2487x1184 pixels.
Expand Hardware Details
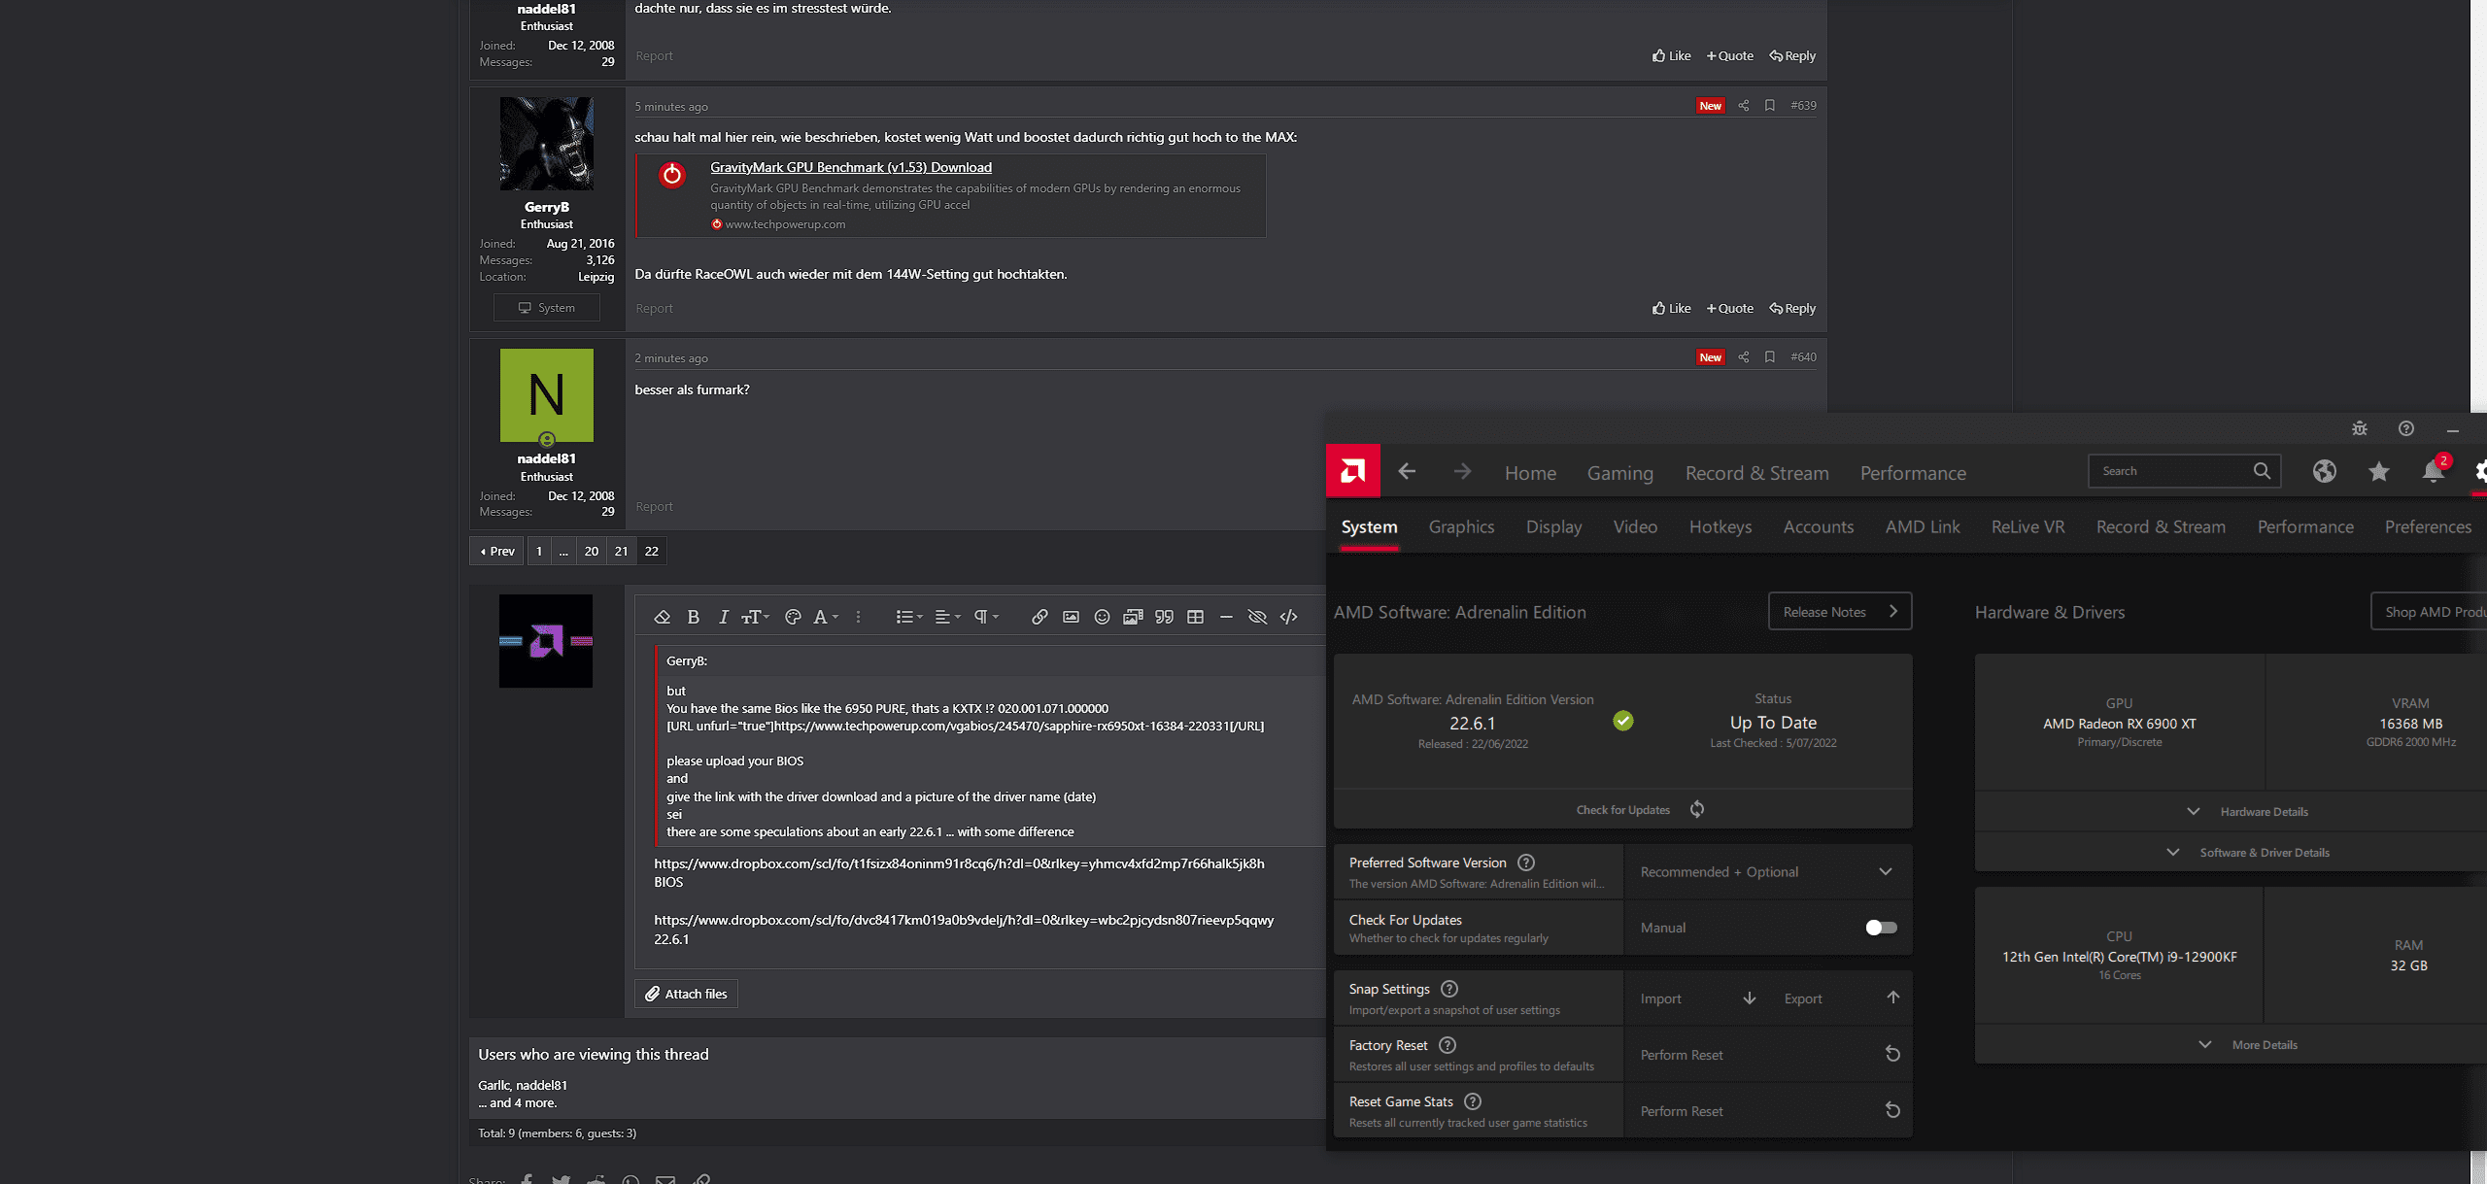2248,811
